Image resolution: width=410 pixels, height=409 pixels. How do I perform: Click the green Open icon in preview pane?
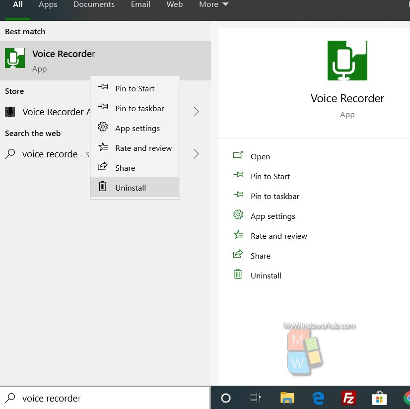(238, 155)
